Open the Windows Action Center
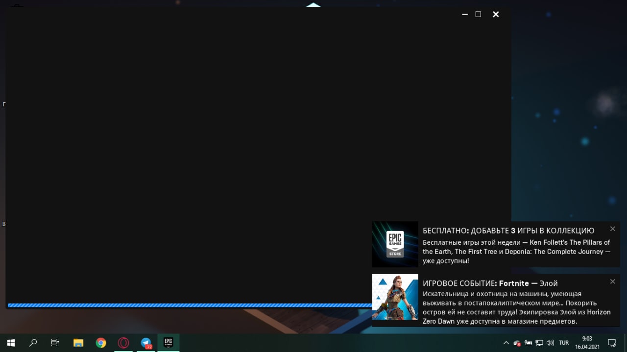 (x=612, y=343)
